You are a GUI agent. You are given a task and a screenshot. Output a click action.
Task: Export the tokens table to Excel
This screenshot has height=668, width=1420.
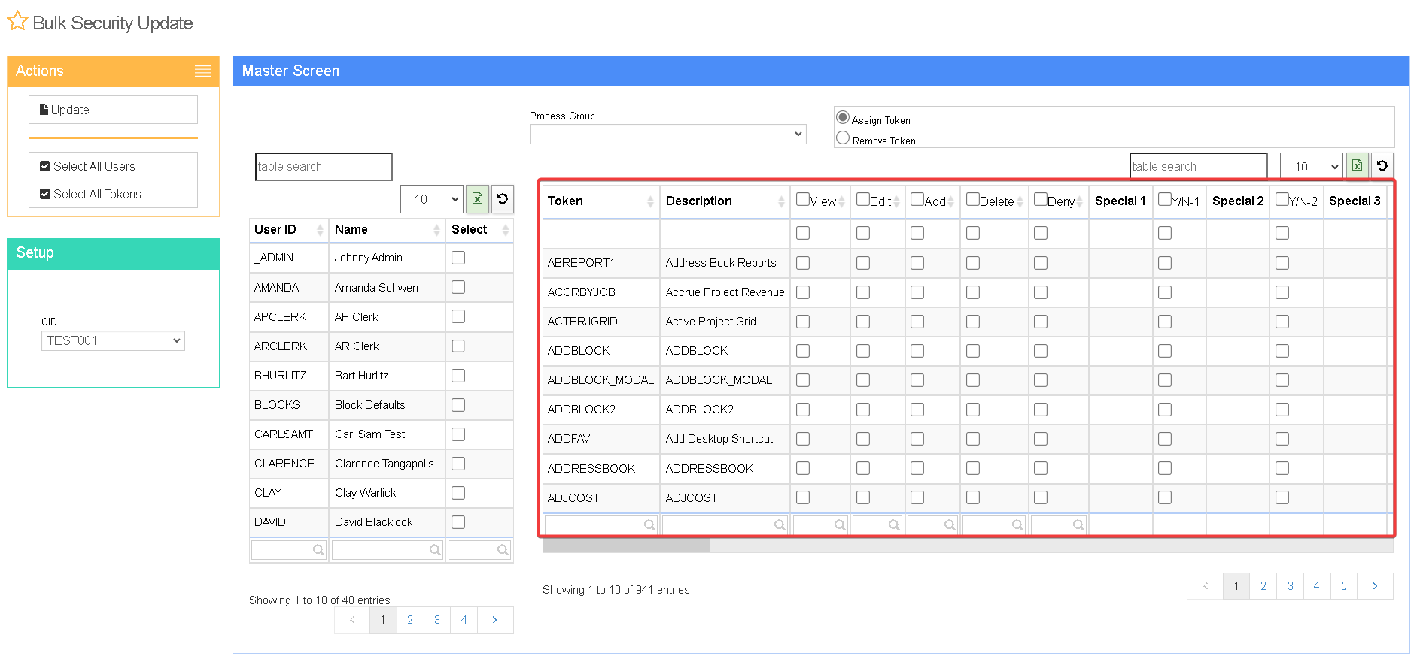1357,166
